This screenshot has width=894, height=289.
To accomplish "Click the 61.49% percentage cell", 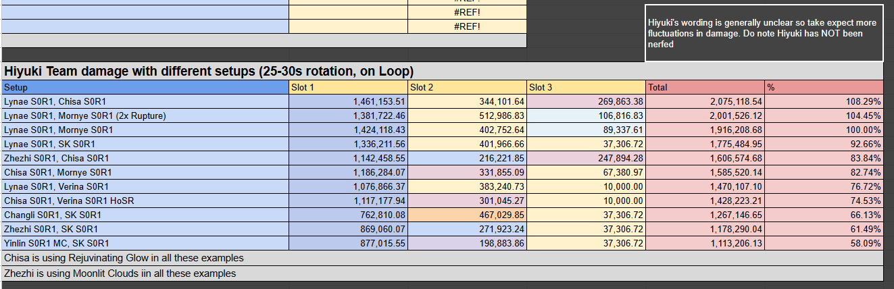I will 824,229.
